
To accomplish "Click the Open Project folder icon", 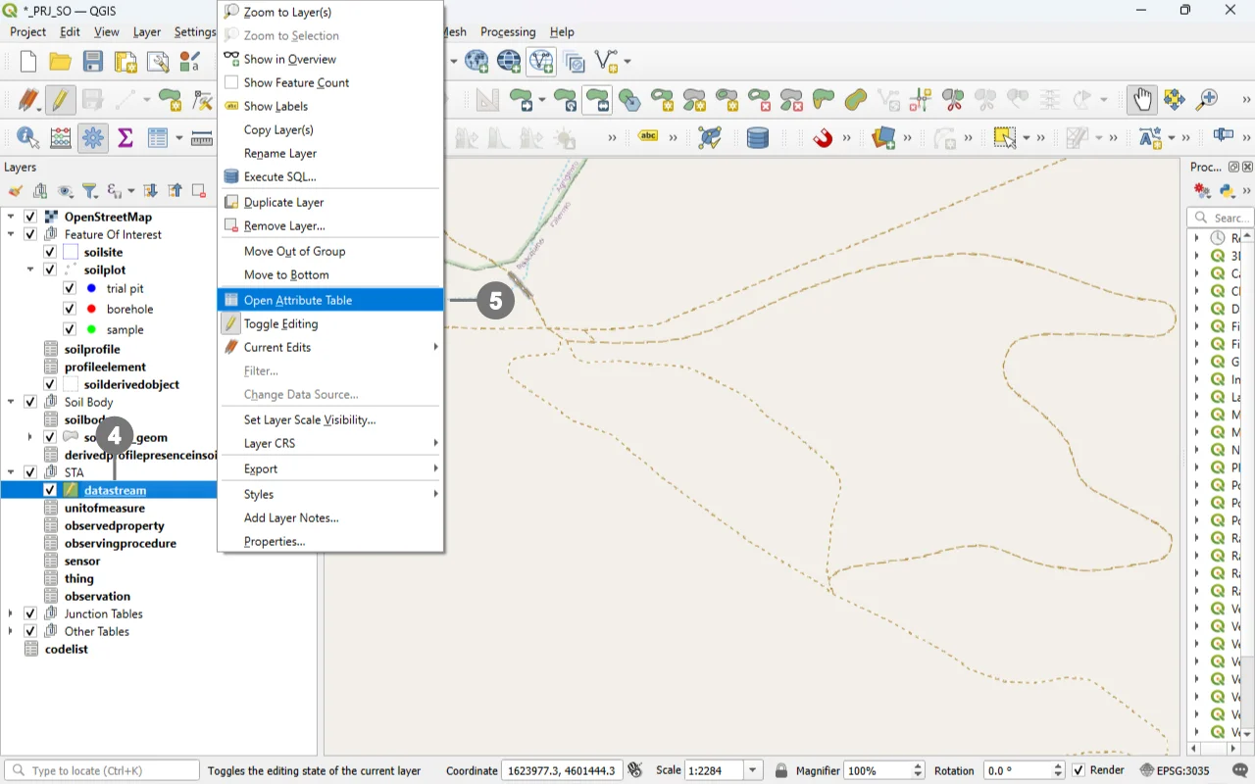I will coord(60,62).
